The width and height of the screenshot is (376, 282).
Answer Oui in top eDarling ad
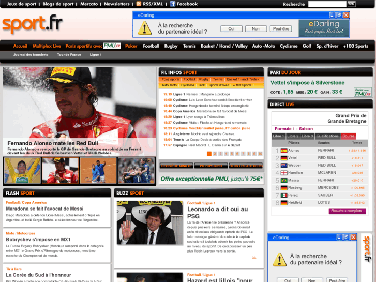pyautogui.click(x=231, y=29)
